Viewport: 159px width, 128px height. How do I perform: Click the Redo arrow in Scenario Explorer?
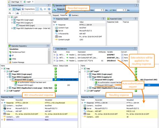13,13
